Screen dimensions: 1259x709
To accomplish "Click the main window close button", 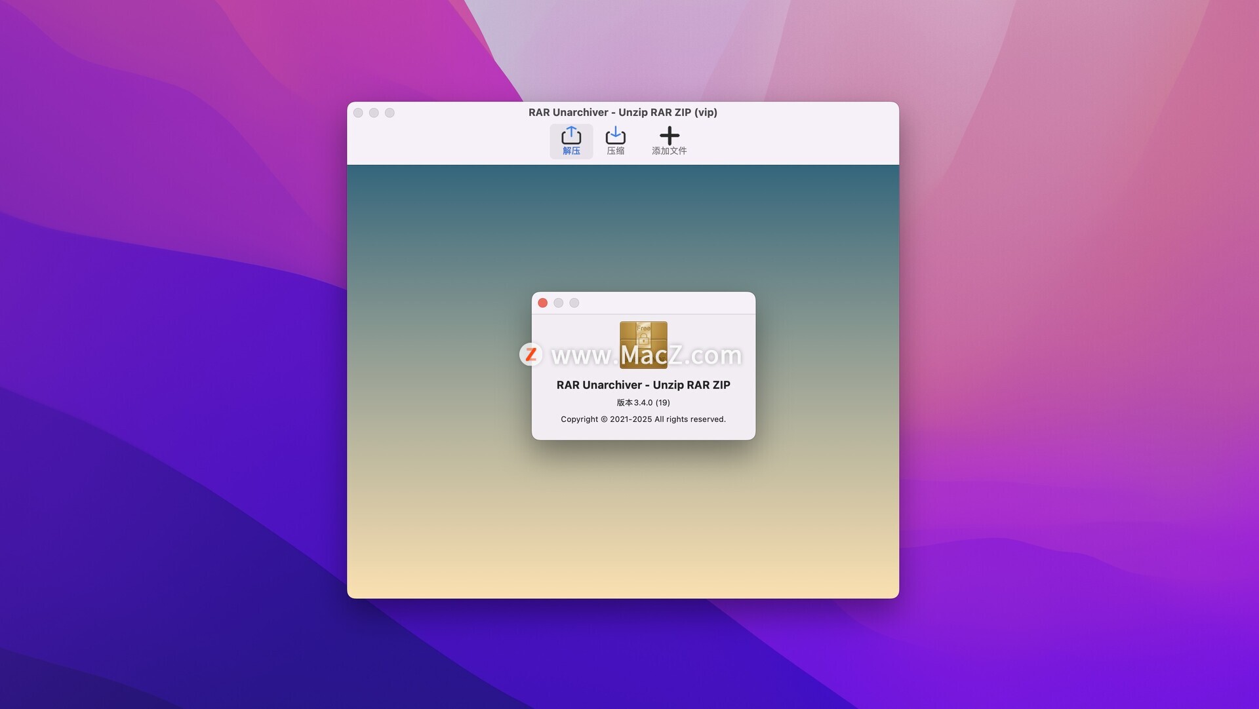I will [x=358, y=113].
